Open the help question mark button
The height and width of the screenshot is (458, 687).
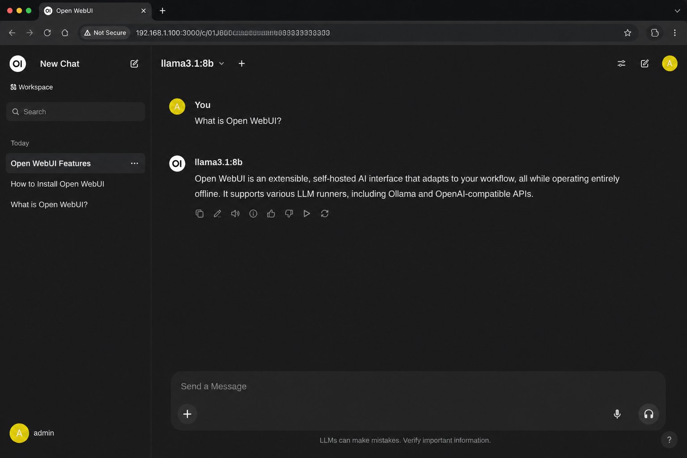click(669, 440)
